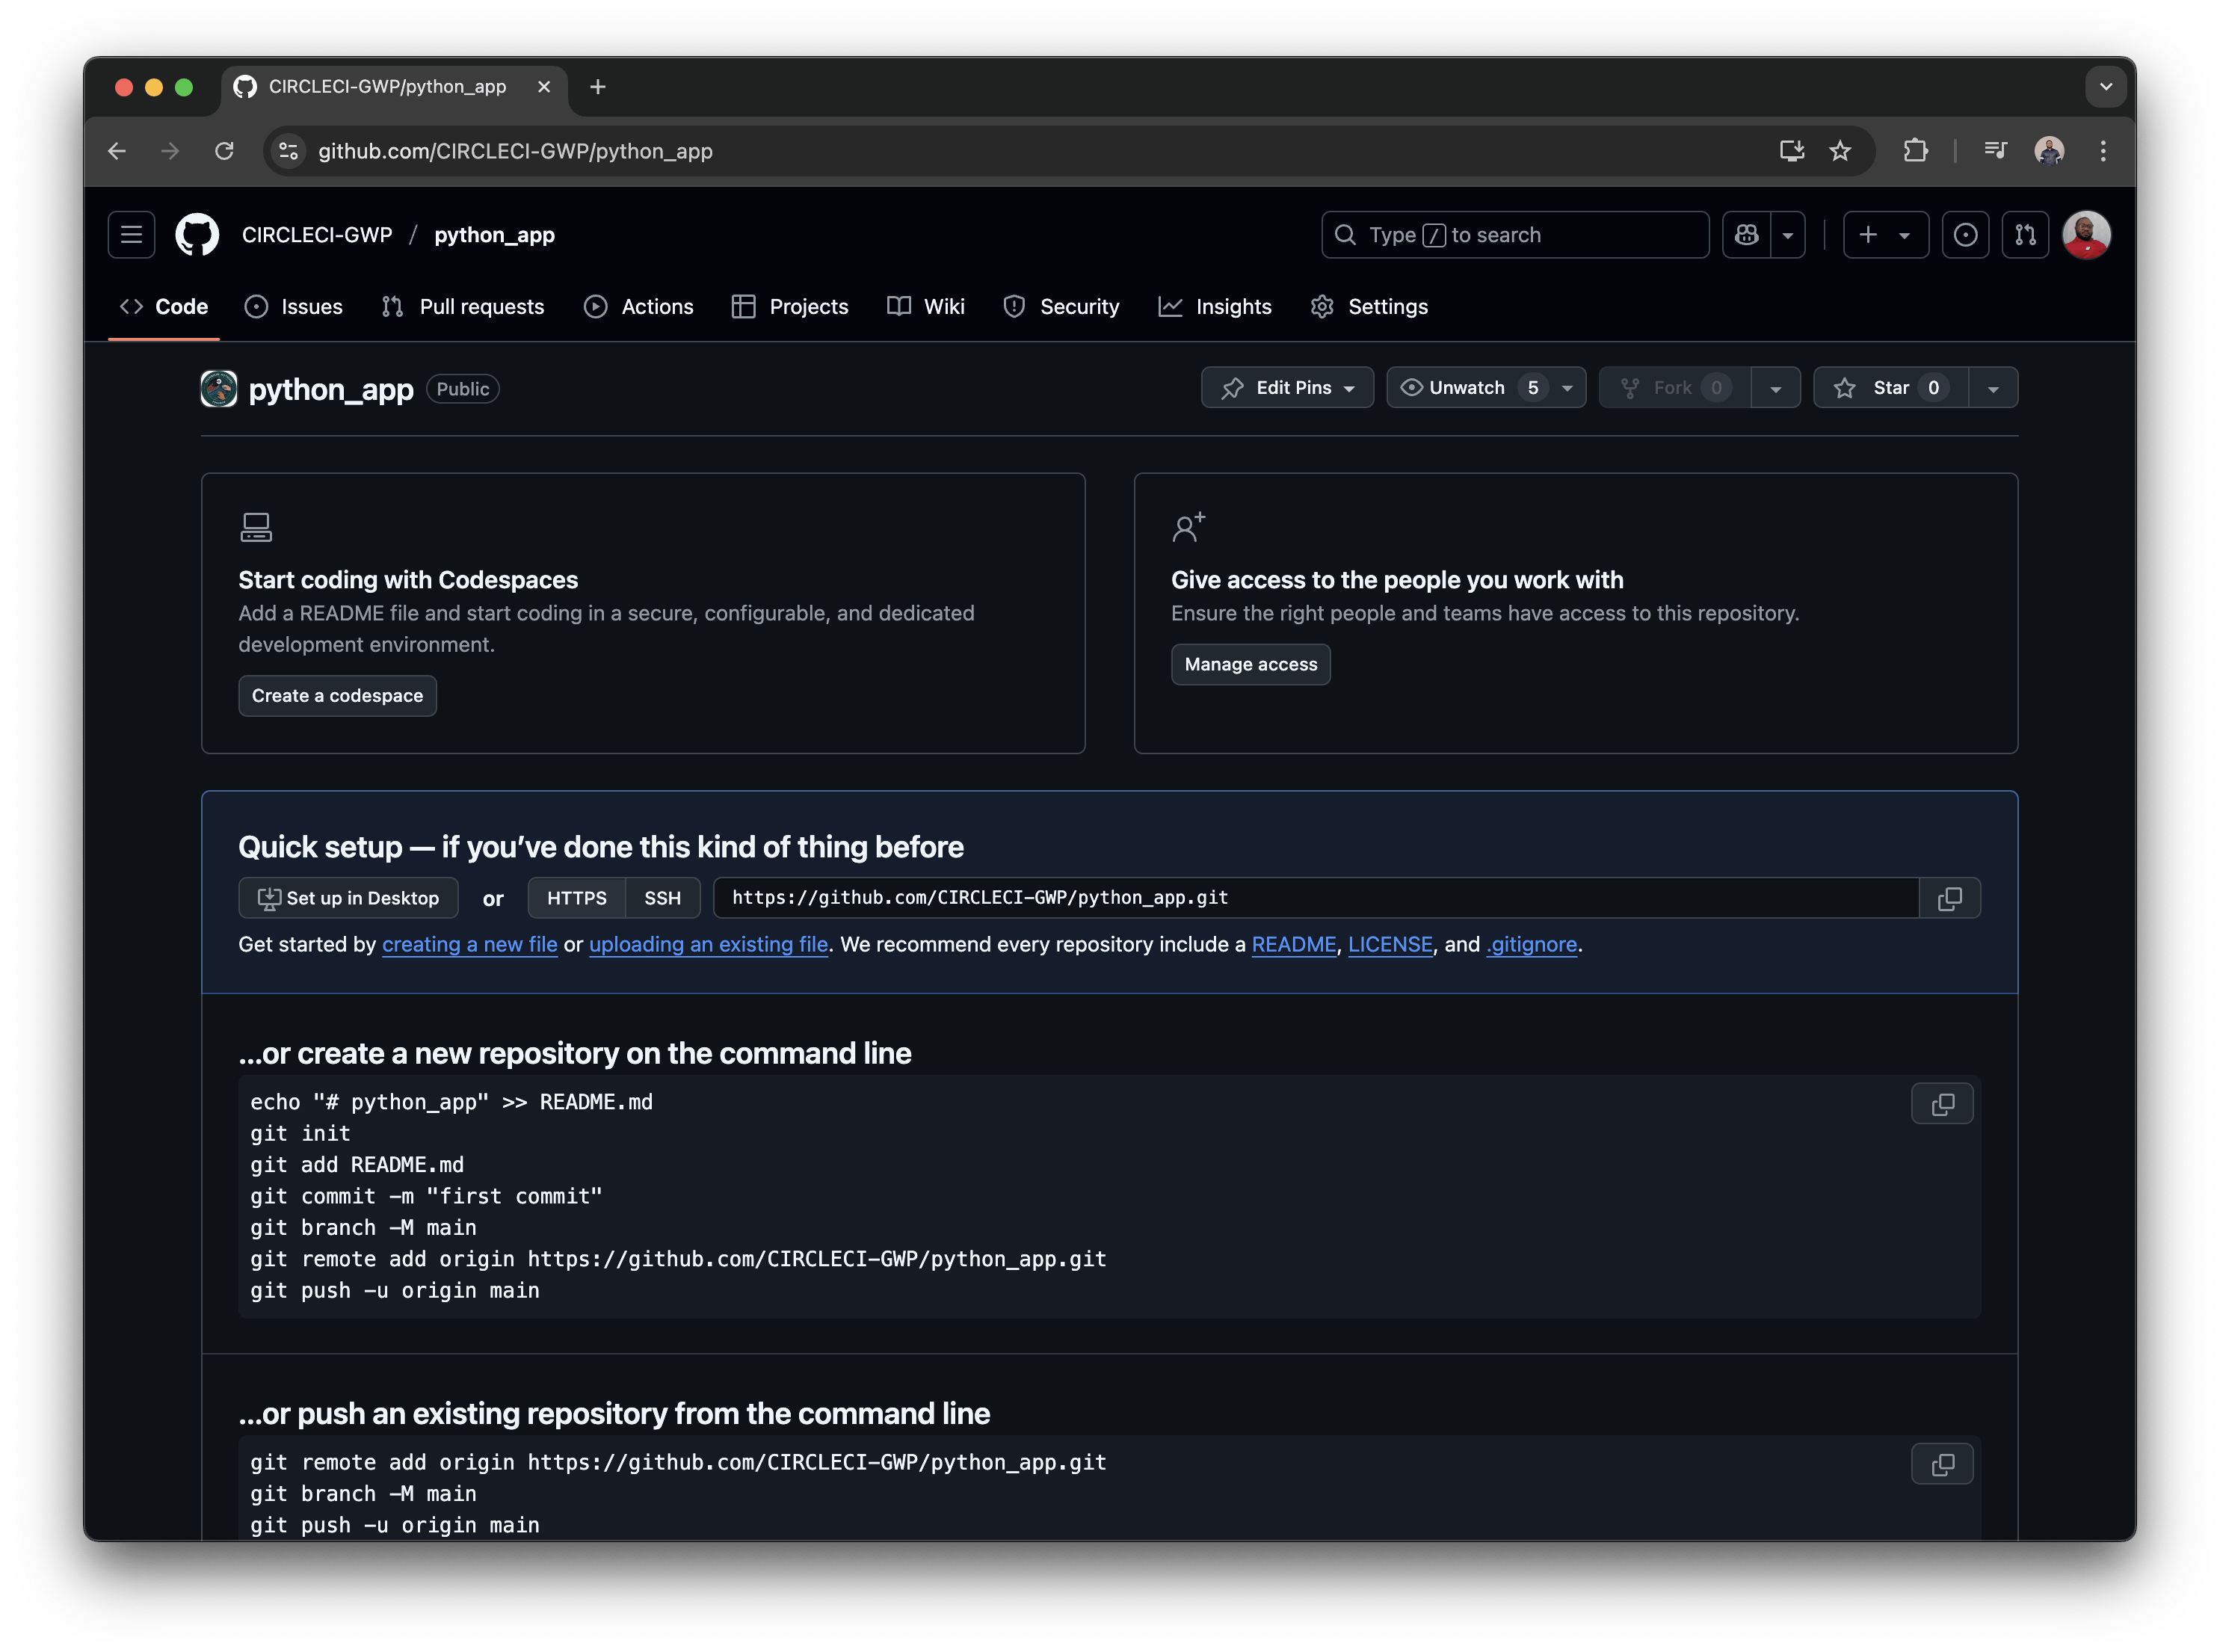Image resolution: width=2220 pixels, height=1652 pixels.
Task: Open your profile avatar menu
Action: pos(2086,234)
